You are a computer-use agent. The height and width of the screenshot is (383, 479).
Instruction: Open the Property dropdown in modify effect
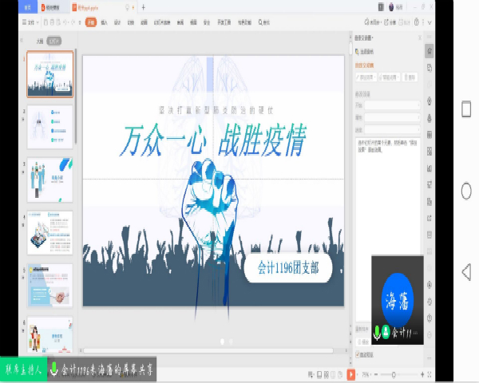coord(392,117)
